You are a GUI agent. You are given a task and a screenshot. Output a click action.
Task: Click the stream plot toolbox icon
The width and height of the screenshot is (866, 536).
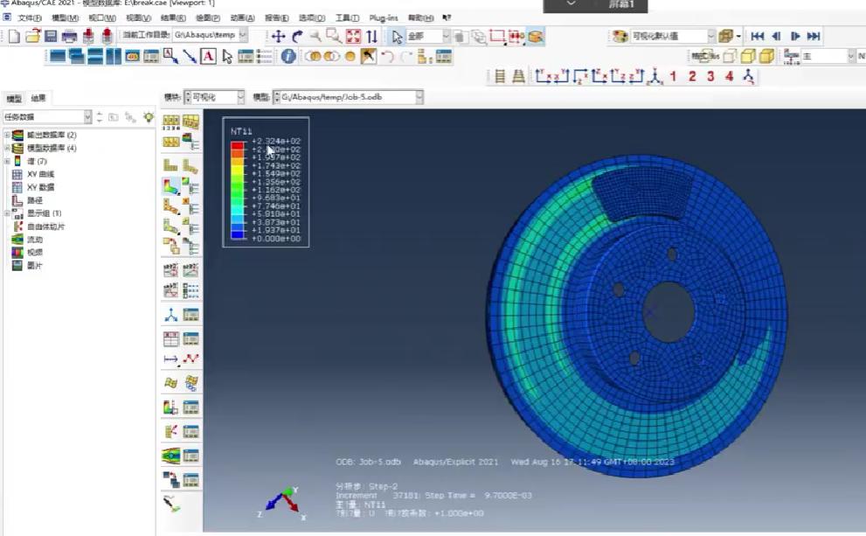170,456
